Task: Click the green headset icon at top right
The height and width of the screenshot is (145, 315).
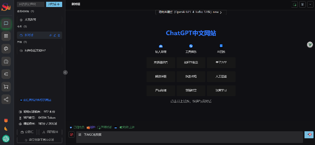Action: tap(295, 4)
